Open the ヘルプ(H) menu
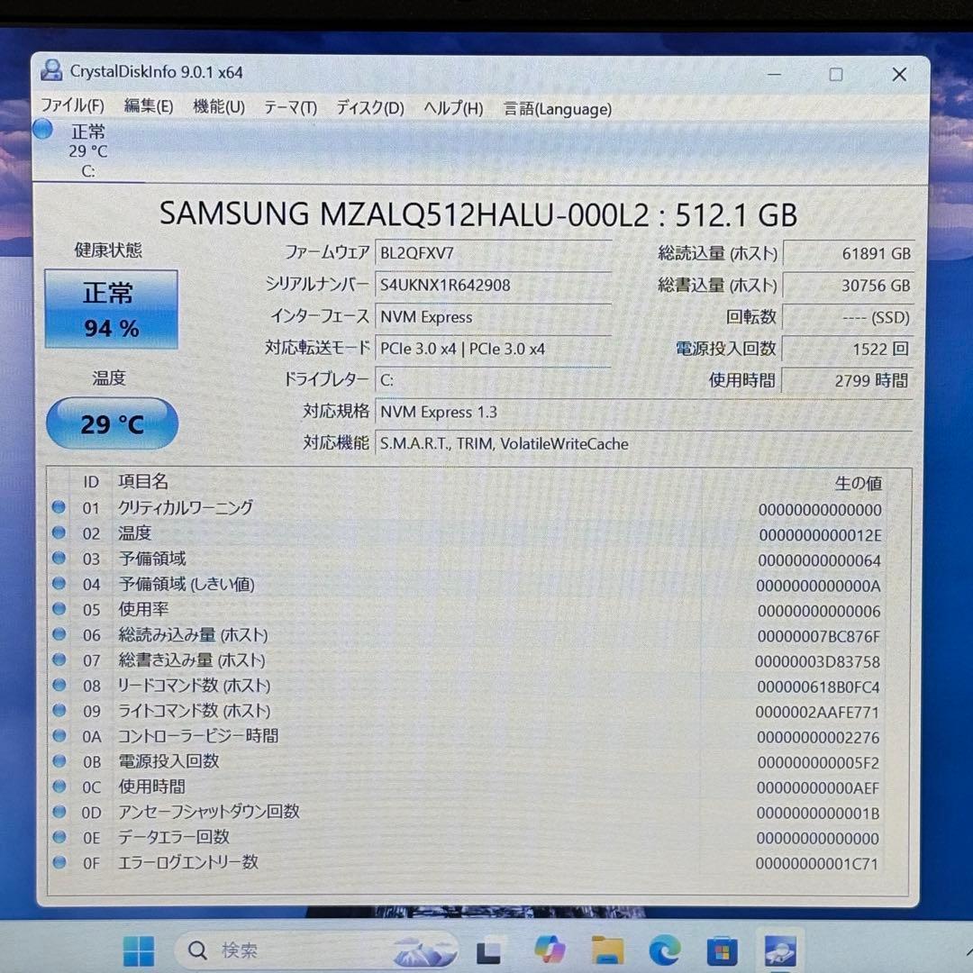Screen dimensions: 973x973 click(451, 108)
